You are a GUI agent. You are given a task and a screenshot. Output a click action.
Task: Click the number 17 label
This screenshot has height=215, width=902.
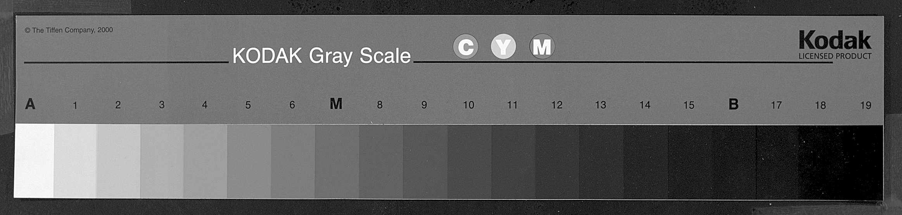(776, 105)
